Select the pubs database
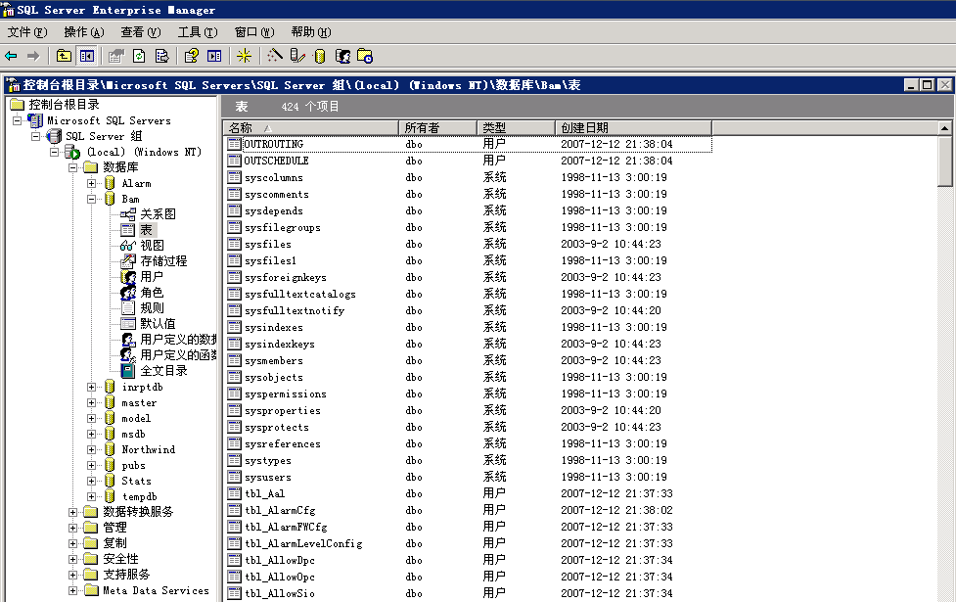 [133, 465]
